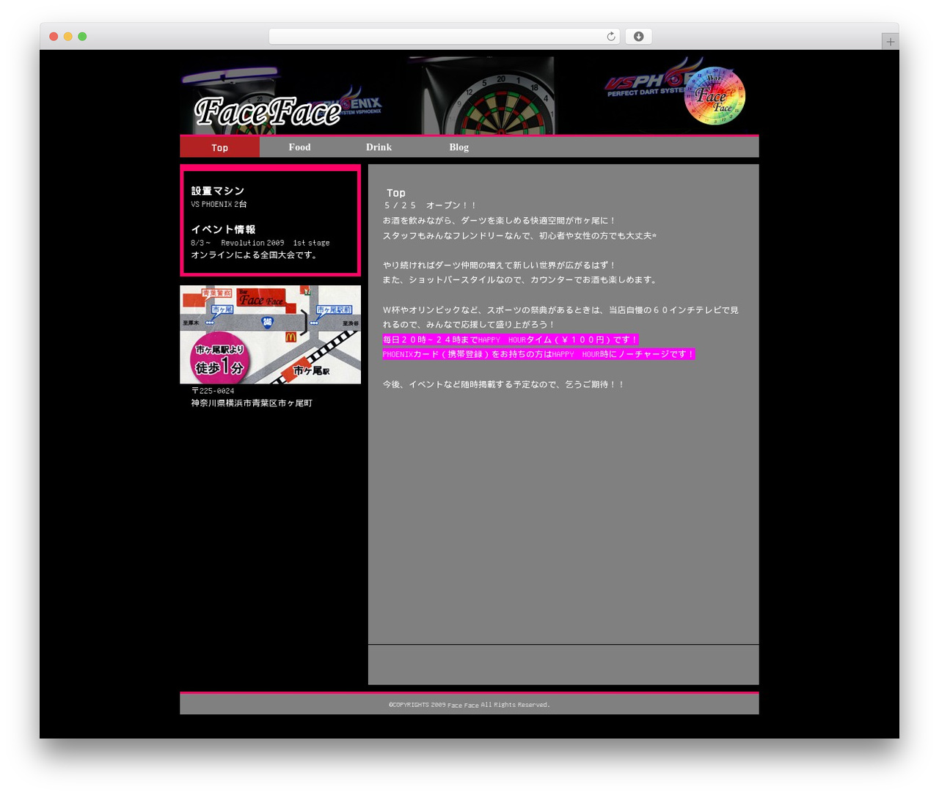
Task: Click the Top heading in main content
Action: pyautogui.click(x=396, y=193)
